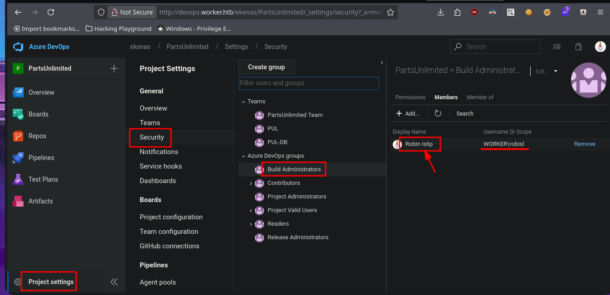Switch to the Permissions tab
The height and width of the screenshot is (295, 610).
pyautogui.click(x=410, y=97)
